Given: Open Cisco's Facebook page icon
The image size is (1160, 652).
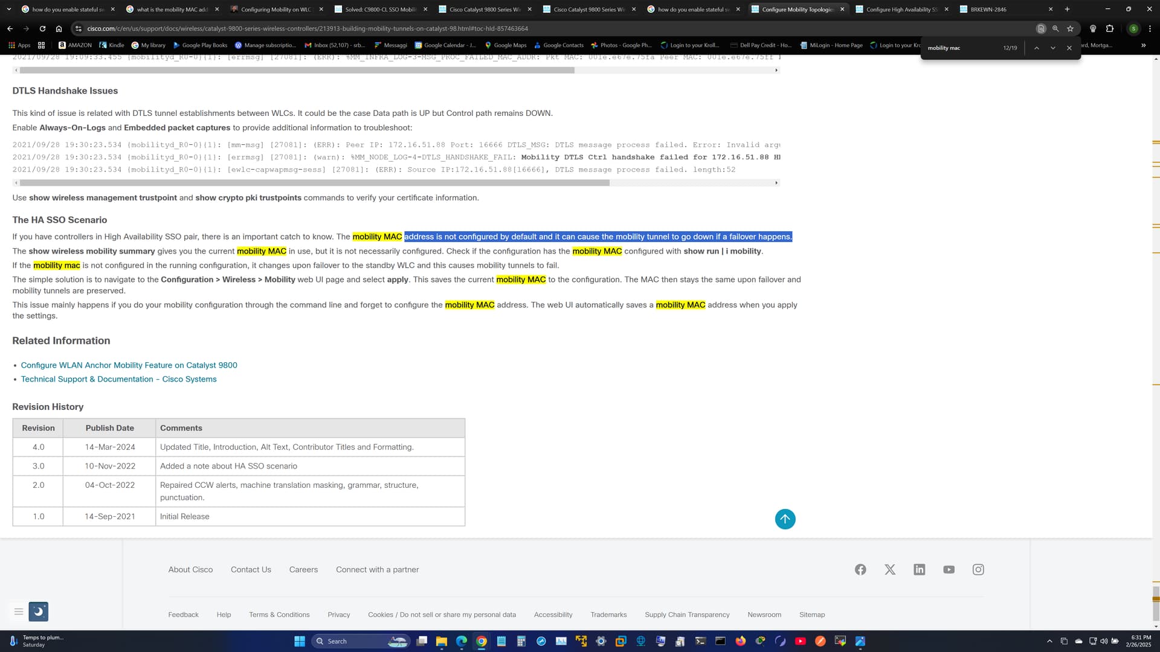Looking at the screenshot, I should (860, 569).
